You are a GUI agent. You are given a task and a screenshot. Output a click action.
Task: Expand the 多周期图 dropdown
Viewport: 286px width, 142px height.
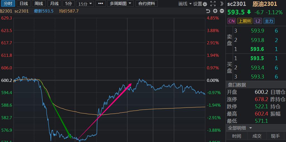point(120,3)
